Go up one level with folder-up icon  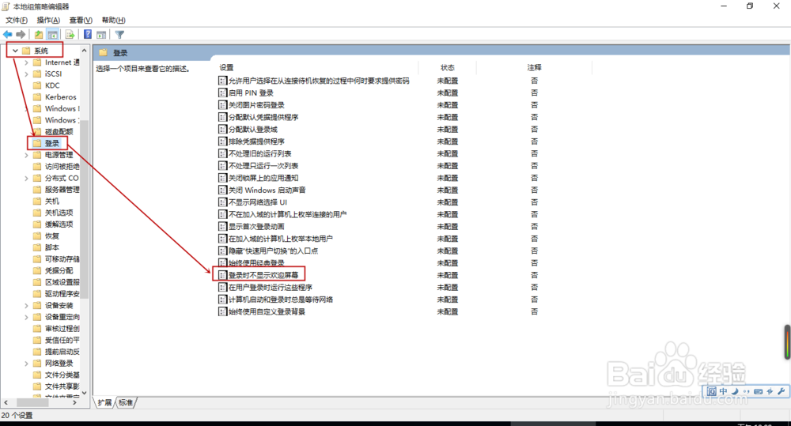coord(38,34)
